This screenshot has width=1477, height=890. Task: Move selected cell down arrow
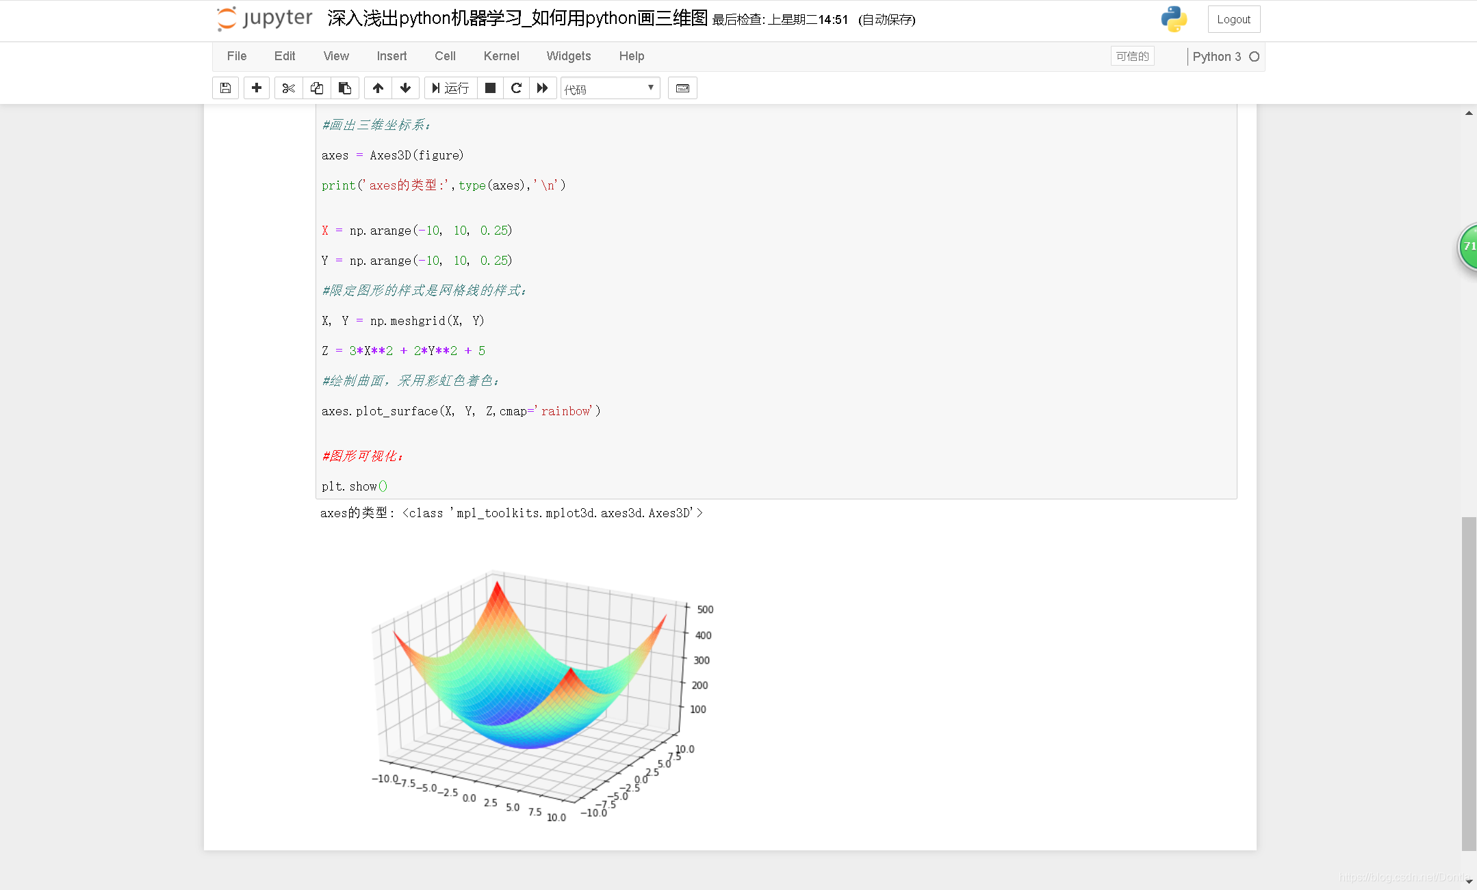point(405,88)
